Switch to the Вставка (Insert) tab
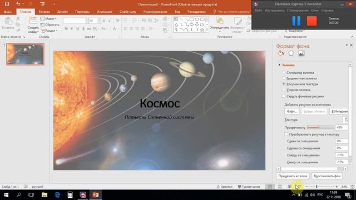The image size is (356, 200). 44,12
